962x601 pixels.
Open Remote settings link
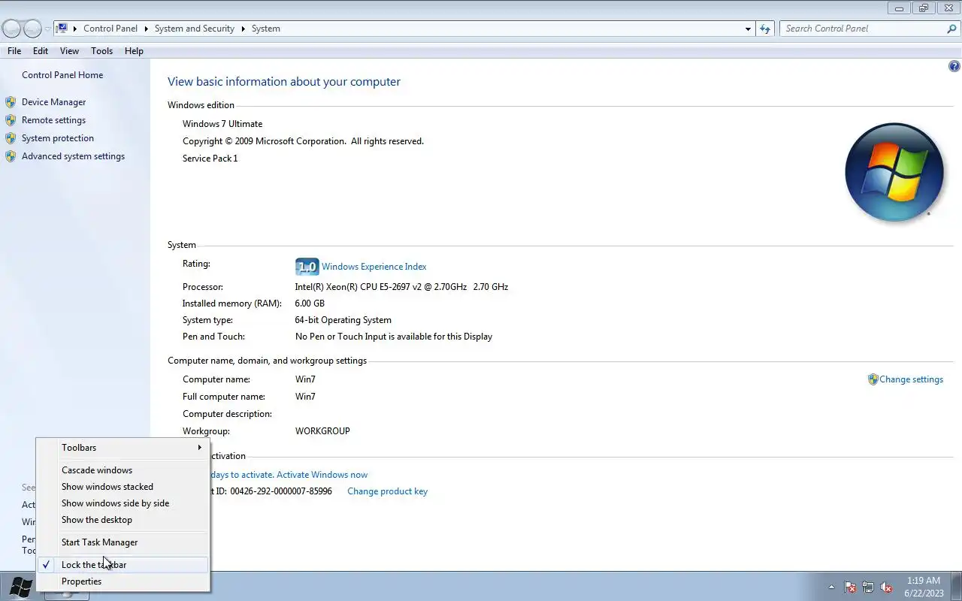[x=53, y=120]
